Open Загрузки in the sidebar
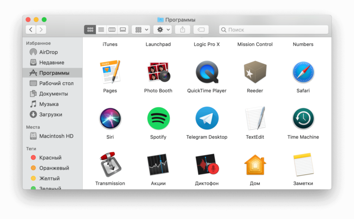Viewport: 354px width, 219px height. (52, 115)
